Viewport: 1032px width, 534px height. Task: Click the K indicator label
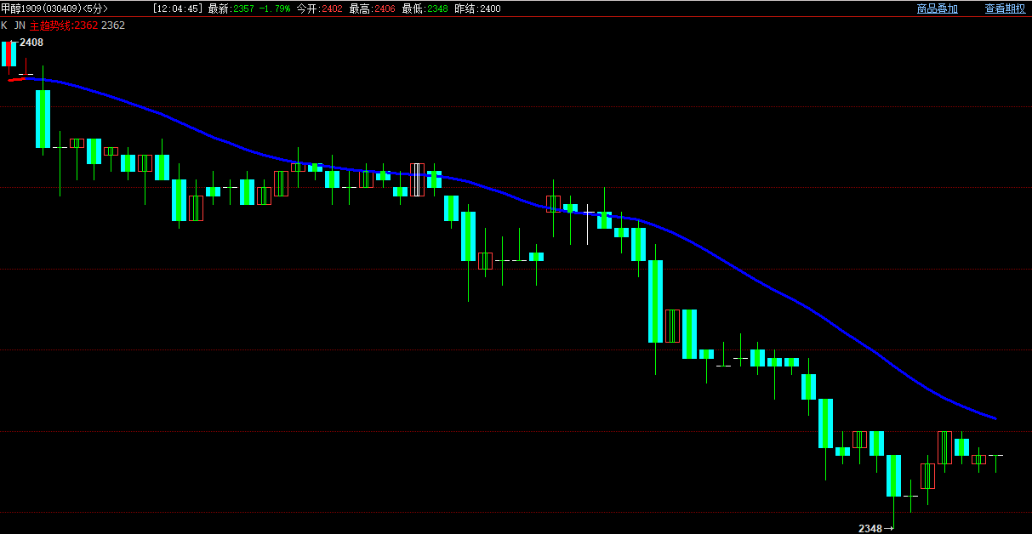point(4,26)
